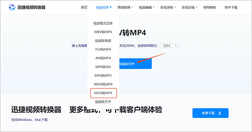Choose MP4转MP3 menu entry

pos(103,76)
